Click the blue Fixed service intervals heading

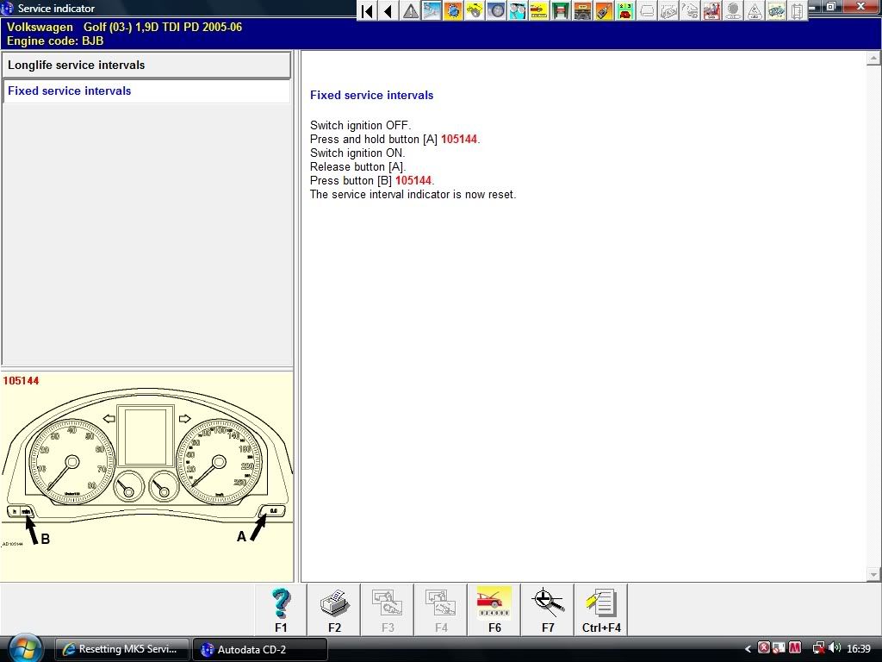[x=372, y=95]
